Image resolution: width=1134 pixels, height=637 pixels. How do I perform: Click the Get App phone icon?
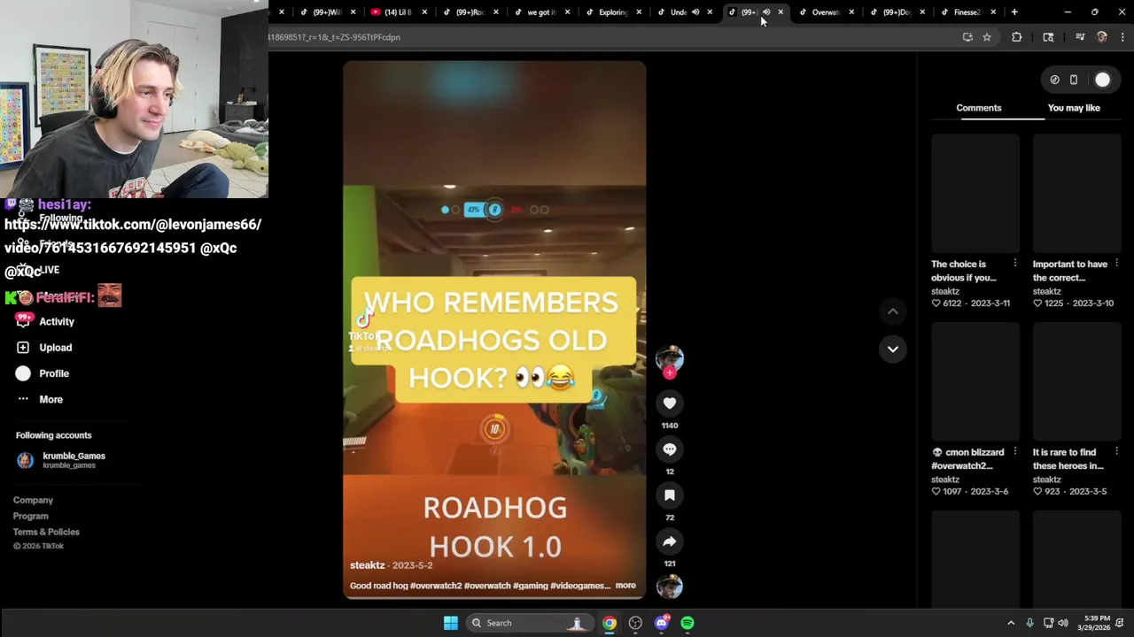click(x=1073, y=80)
